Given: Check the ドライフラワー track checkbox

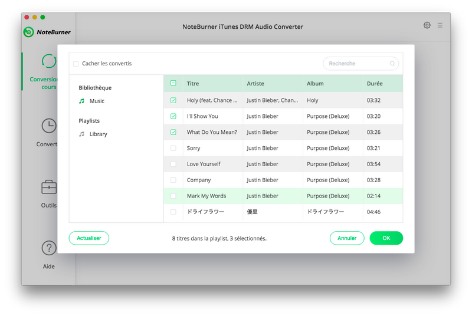Looking at the screenshot, I should [x=173, y=212].
